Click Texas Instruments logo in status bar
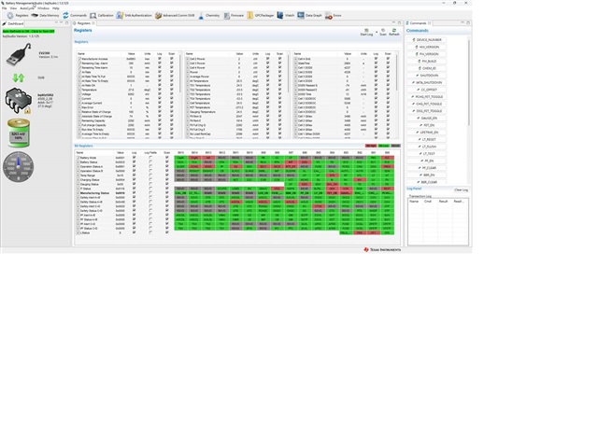Viewport: 598px width, 435px height. point(382,250)
